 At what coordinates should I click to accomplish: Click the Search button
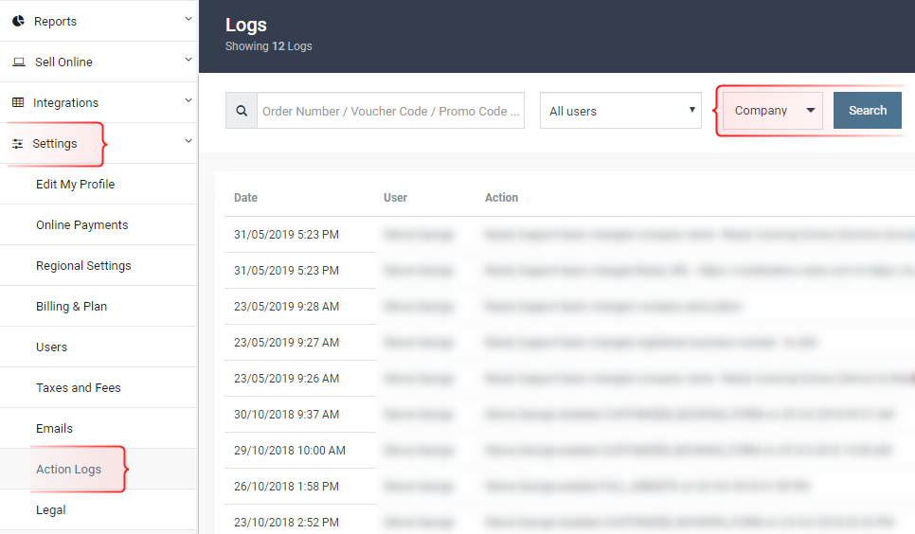(867, 110)
